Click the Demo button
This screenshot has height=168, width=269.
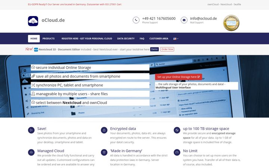[x=154, y=49]
